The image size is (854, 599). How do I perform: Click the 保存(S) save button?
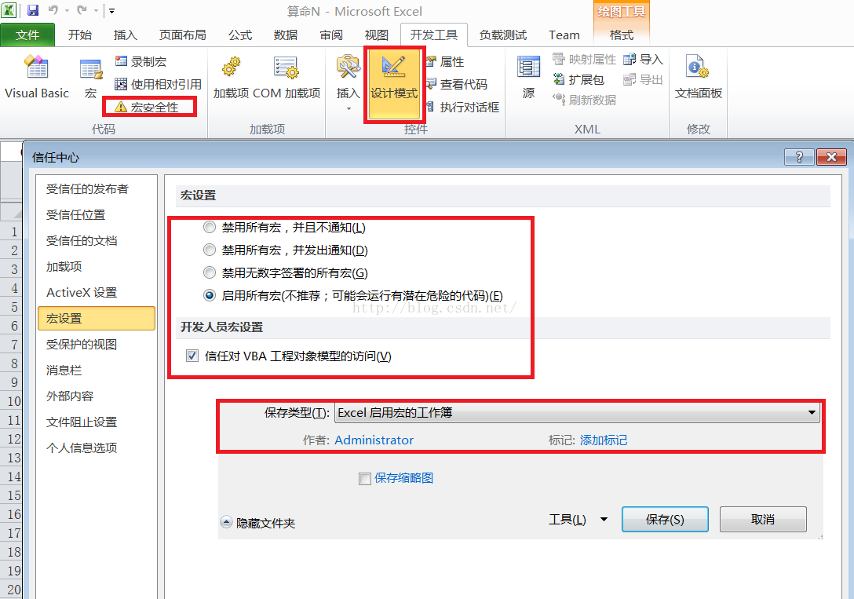pos(665,520)
